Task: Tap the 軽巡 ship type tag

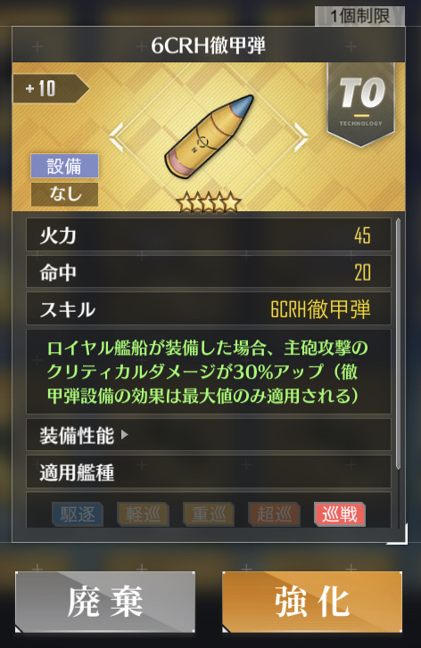Action: coord(143,514)
